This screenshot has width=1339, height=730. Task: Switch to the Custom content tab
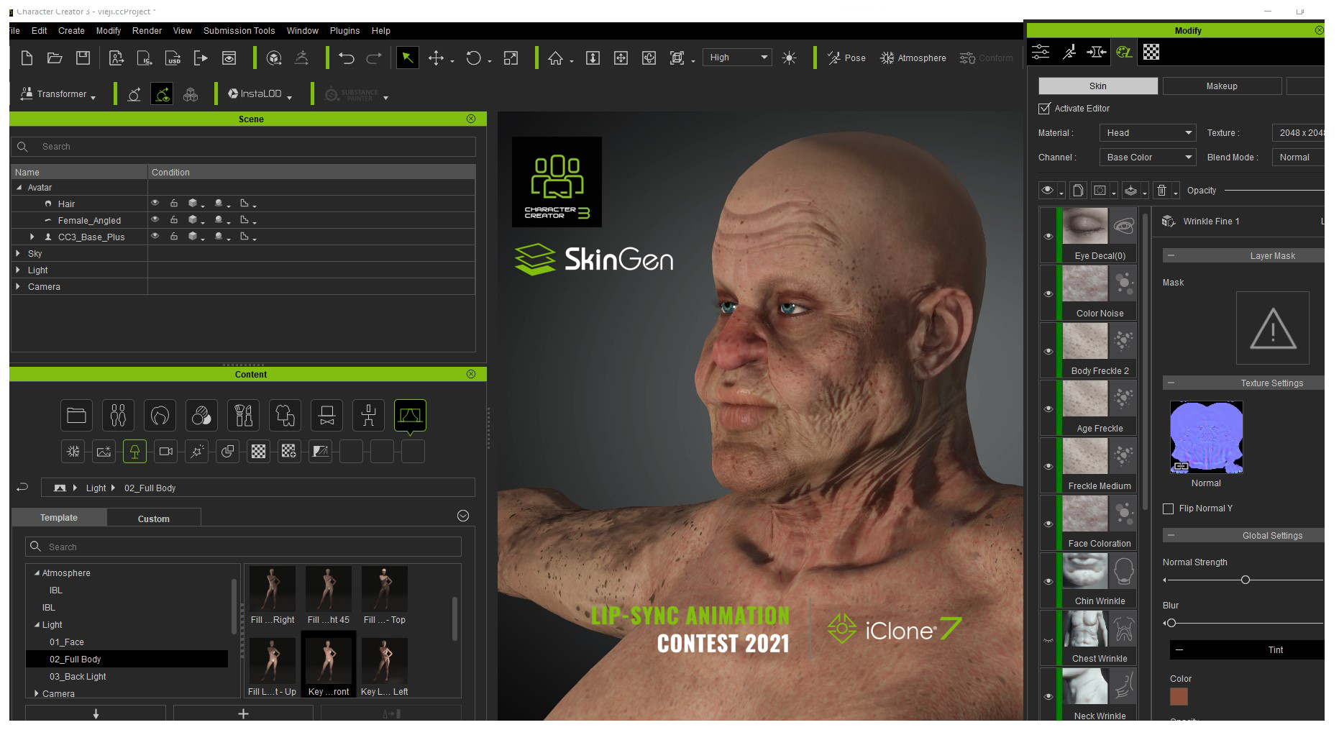coord(154,519)
